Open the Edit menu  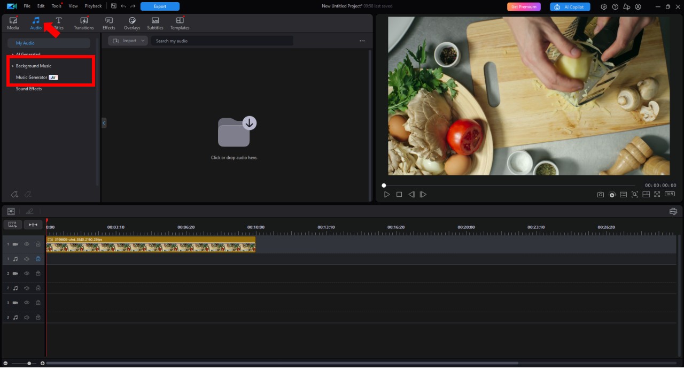(41, 6)
